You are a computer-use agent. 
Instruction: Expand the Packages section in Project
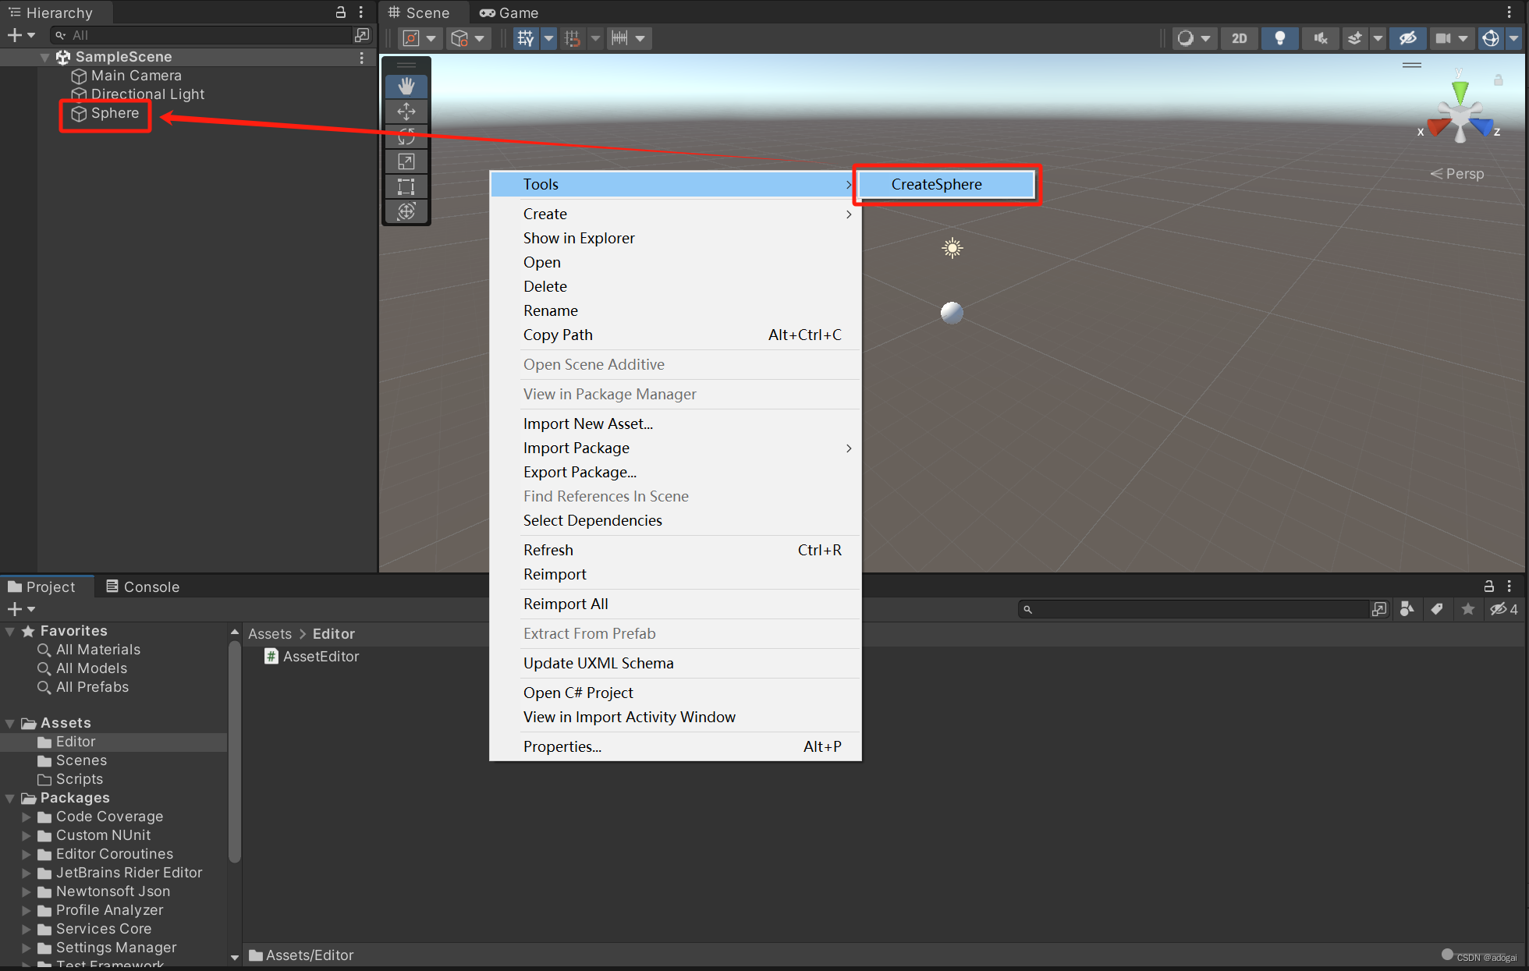pyautogui.click(x=10, y=797)
